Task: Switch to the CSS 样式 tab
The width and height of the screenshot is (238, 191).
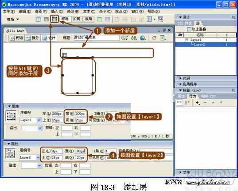Action: tap(185, 23)
